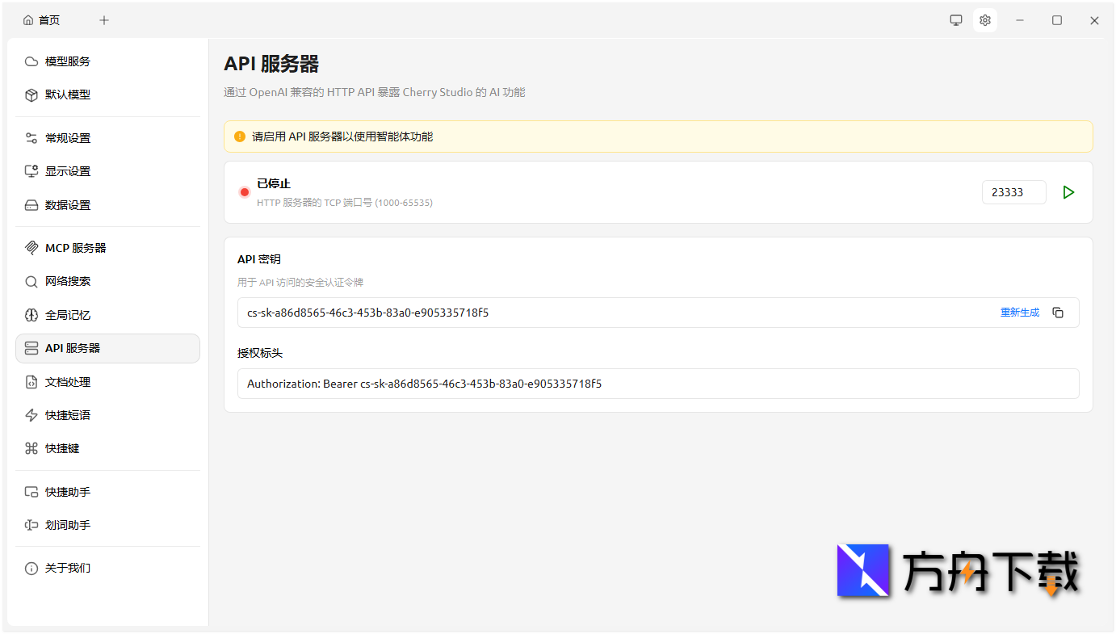The height and width of the screenshot is (634, 1116).
Task: Click the display/monitor icon in title bar
Action: coord(955,19)
